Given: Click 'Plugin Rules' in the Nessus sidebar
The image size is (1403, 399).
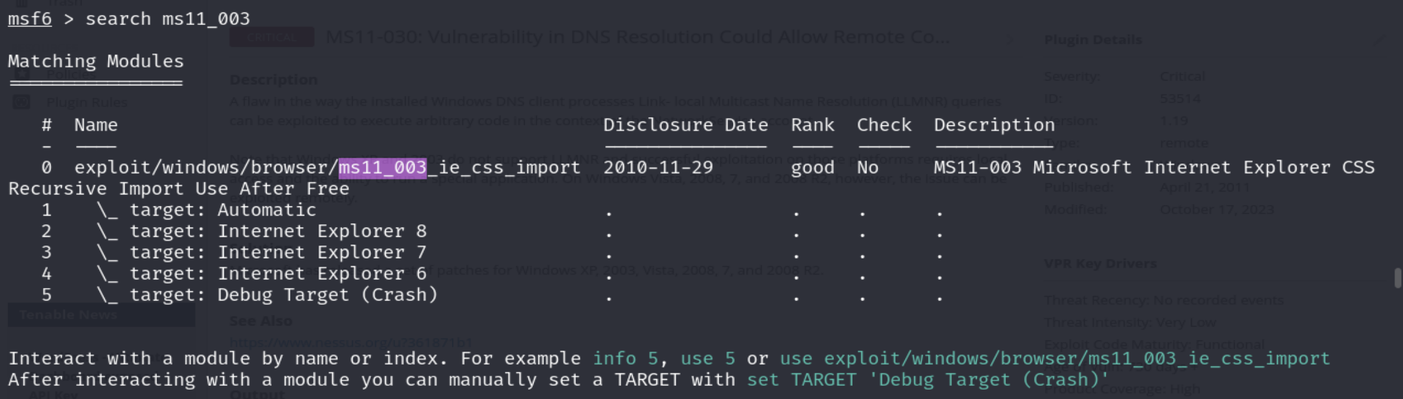Looking at the screenshot, I should tap(87, 102).
